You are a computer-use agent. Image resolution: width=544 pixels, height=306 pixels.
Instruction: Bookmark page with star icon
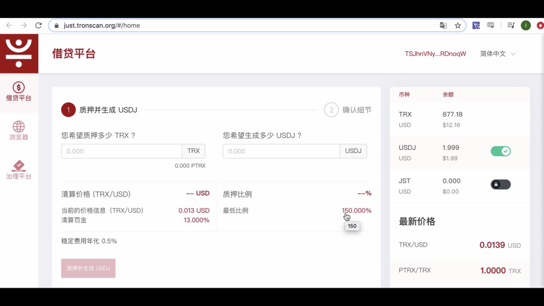(458, 25)
